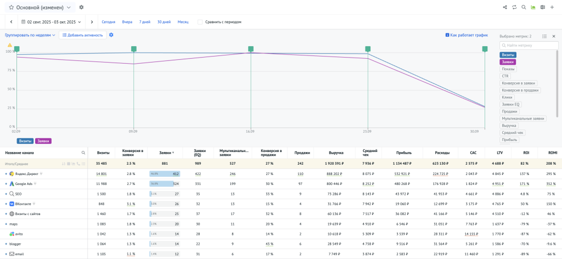
Task: Click the plus icon in top toolbar
Action: tap(552, 8)
